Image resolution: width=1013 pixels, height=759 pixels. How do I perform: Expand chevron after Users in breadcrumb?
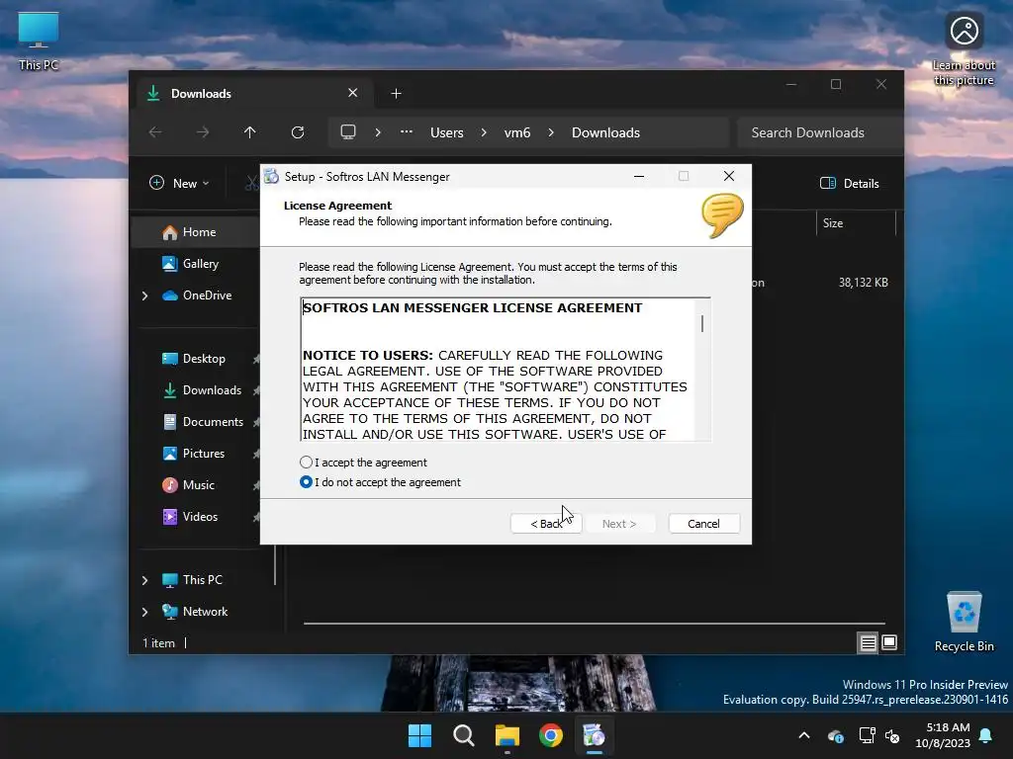(x=484, y=132)
